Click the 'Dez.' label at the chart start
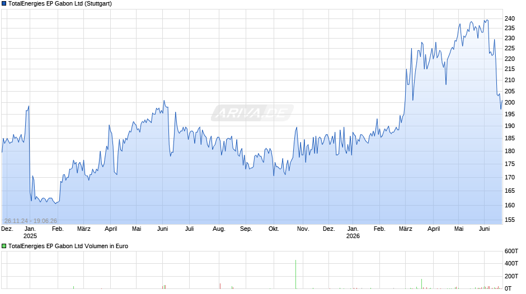This screenshot has height=294, width=526. pyautogui.click(x=7, y=229)
